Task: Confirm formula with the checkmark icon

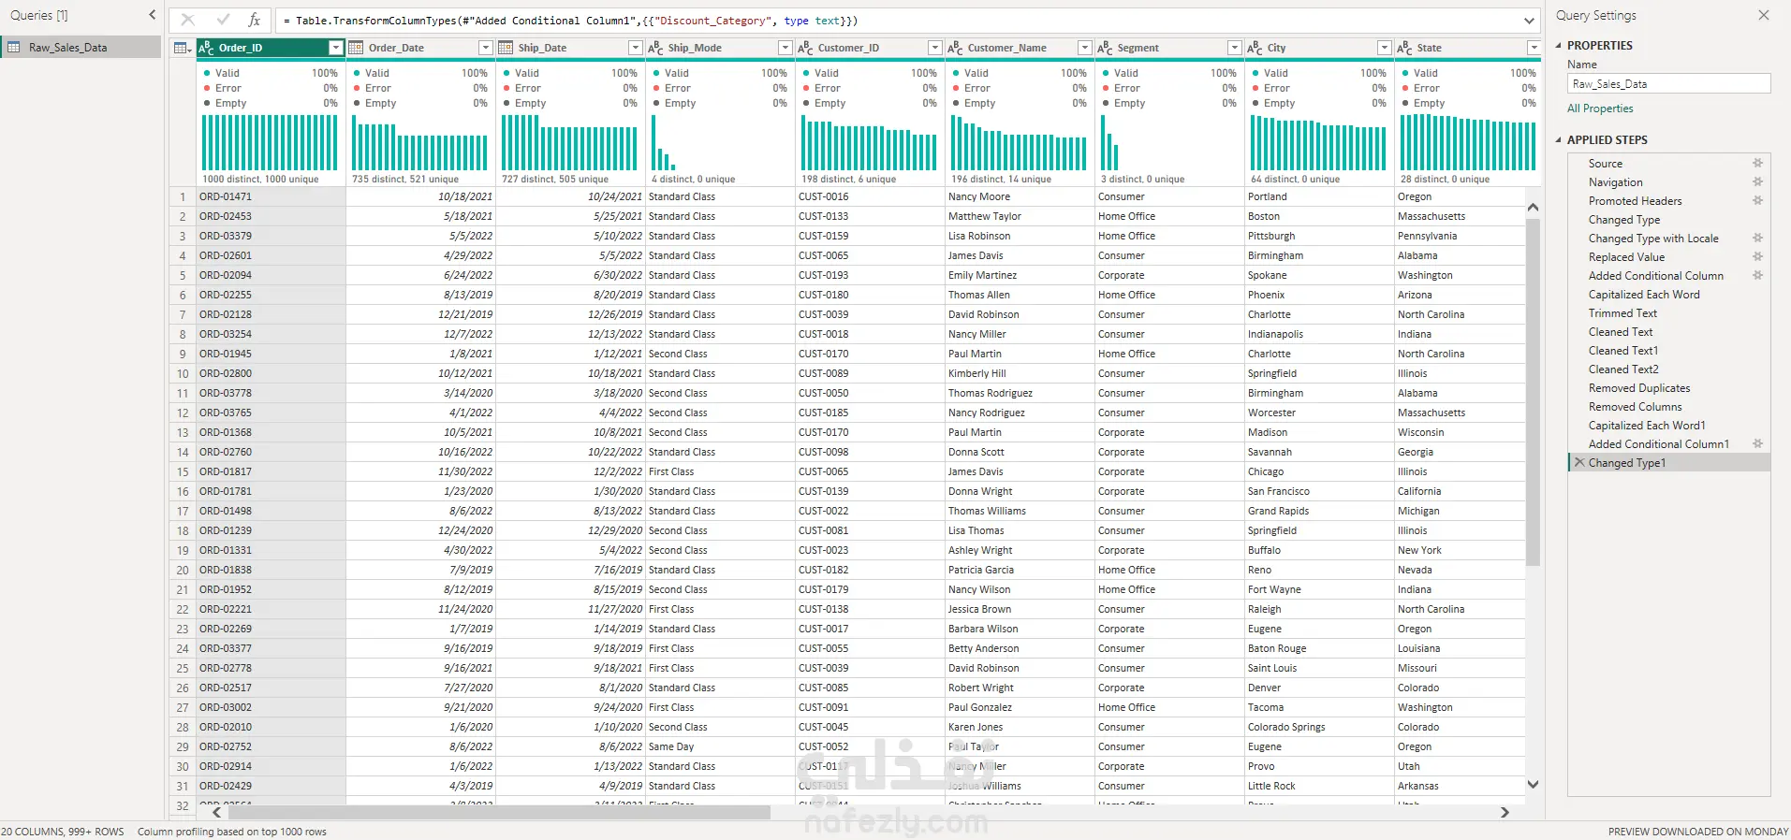Action: pos(223,20)
